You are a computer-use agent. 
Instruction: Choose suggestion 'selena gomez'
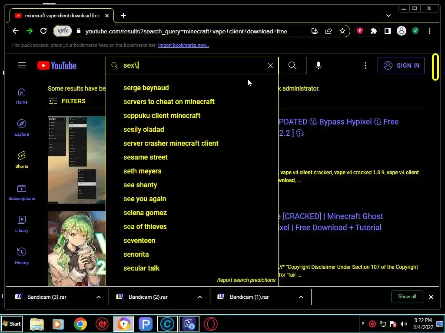point(192,212)
